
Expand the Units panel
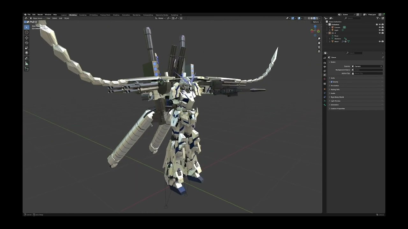[x=333, y=78]
